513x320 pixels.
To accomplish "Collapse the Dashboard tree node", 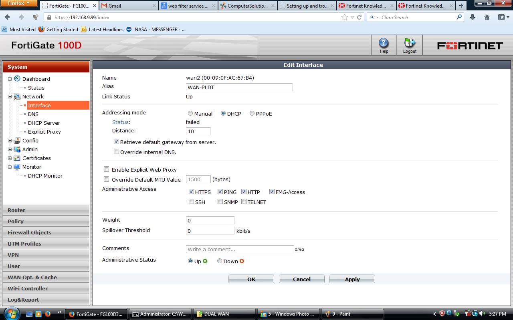I will (10, 79).
